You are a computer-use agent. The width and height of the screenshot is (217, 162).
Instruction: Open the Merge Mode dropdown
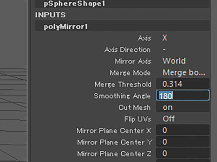point(183,73)
